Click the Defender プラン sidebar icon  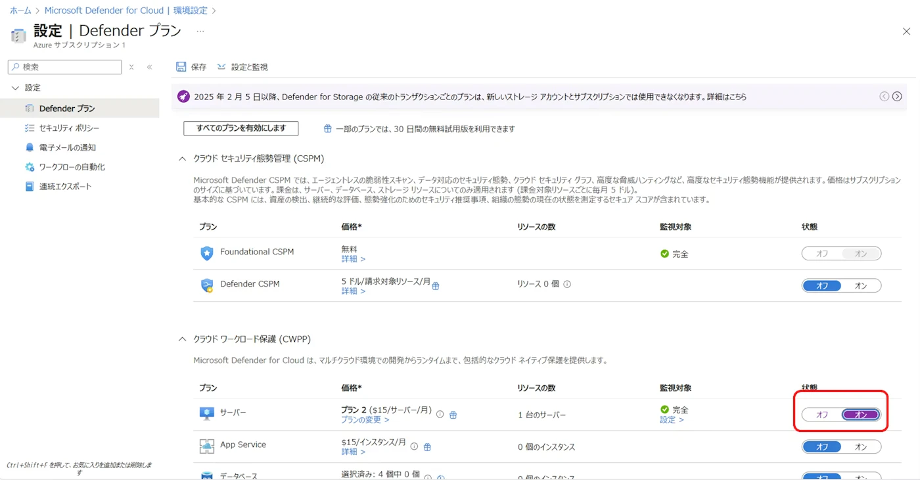pos(29,108)
